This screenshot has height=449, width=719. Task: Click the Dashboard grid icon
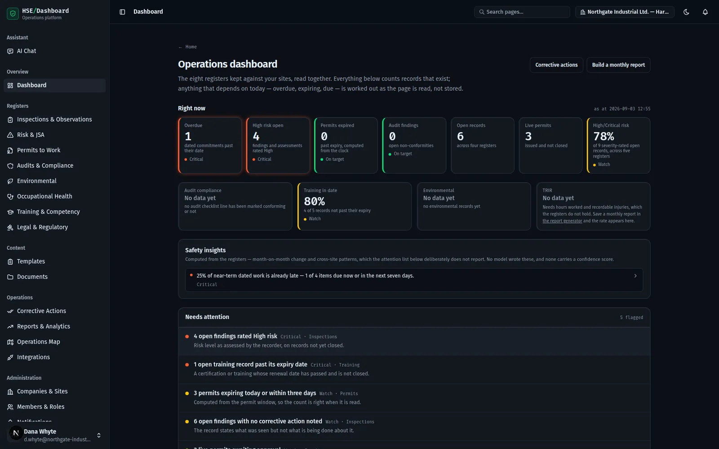(10, 85)
